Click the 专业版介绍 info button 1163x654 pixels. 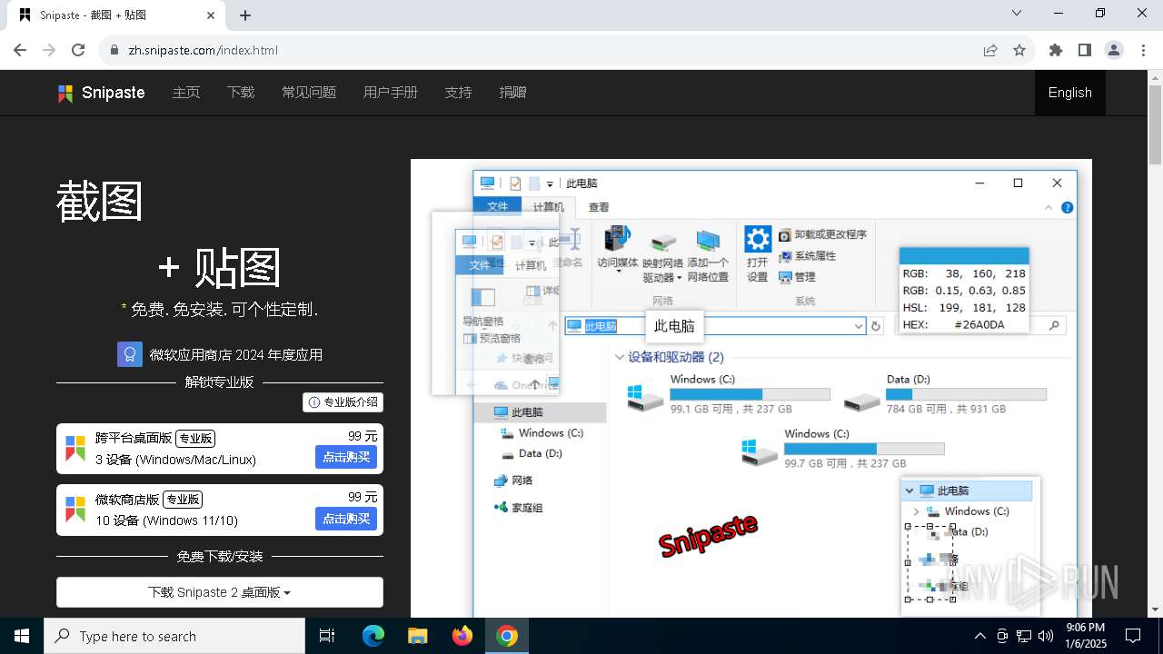coord(343,401)
